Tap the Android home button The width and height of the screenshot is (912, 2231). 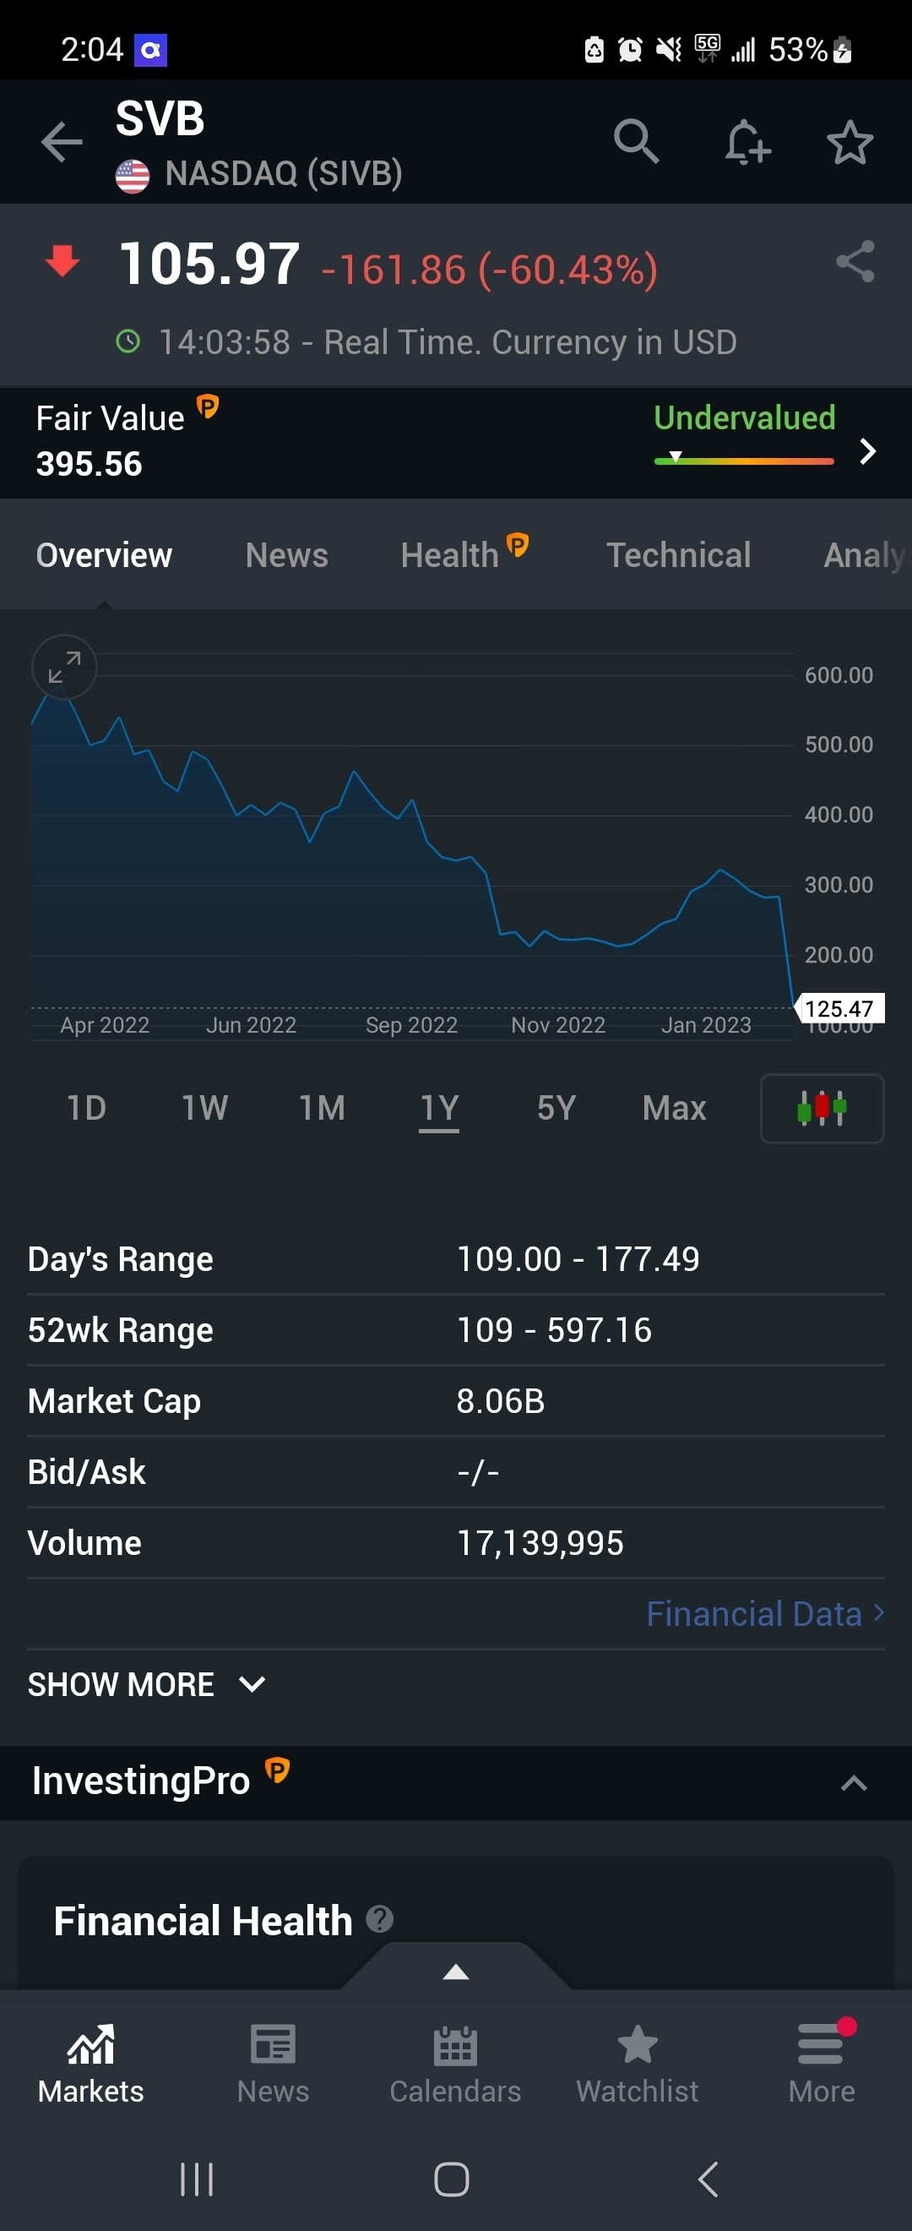tap(452, 2178)
